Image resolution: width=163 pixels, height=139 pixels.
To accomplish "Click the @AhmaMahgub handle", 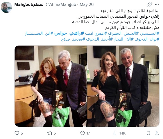I will coord(61,4).
